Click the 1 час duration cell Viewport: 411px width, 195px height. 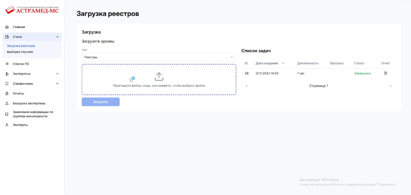(x=301, y=73)
